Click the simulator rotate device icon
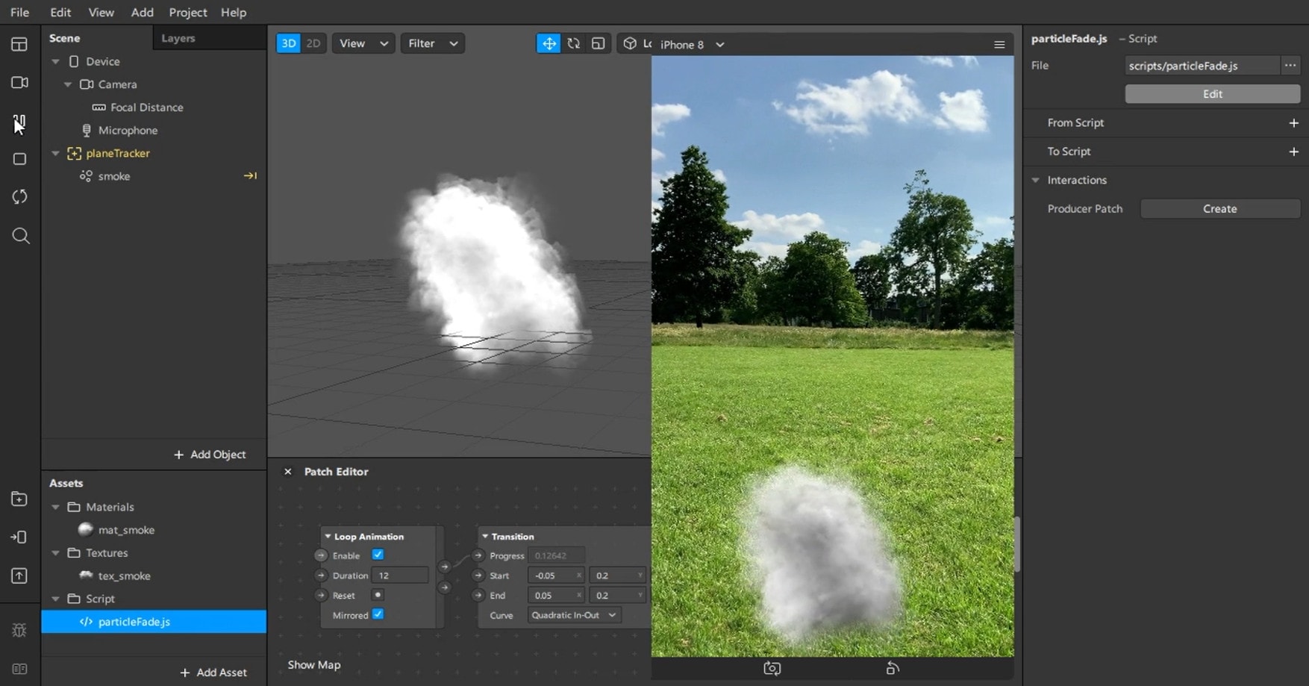The width and height of the screenshot is (1309, 686). pyautogui.click(x=893, y=668)
